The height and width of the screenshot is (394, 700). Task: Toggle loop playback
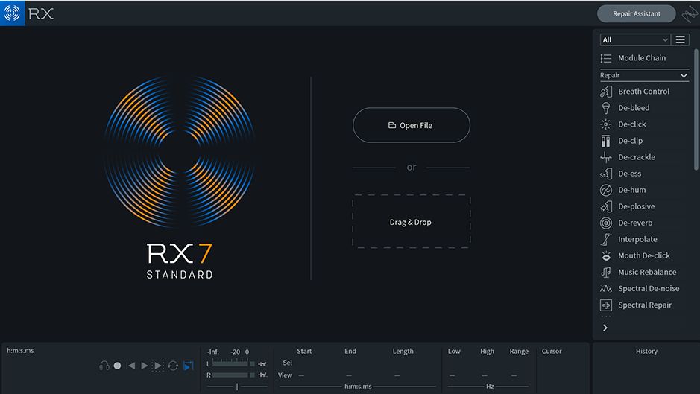point(173,366)
